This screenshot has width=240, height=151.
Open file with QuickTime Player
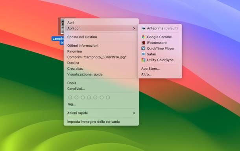tap(160, 49)
